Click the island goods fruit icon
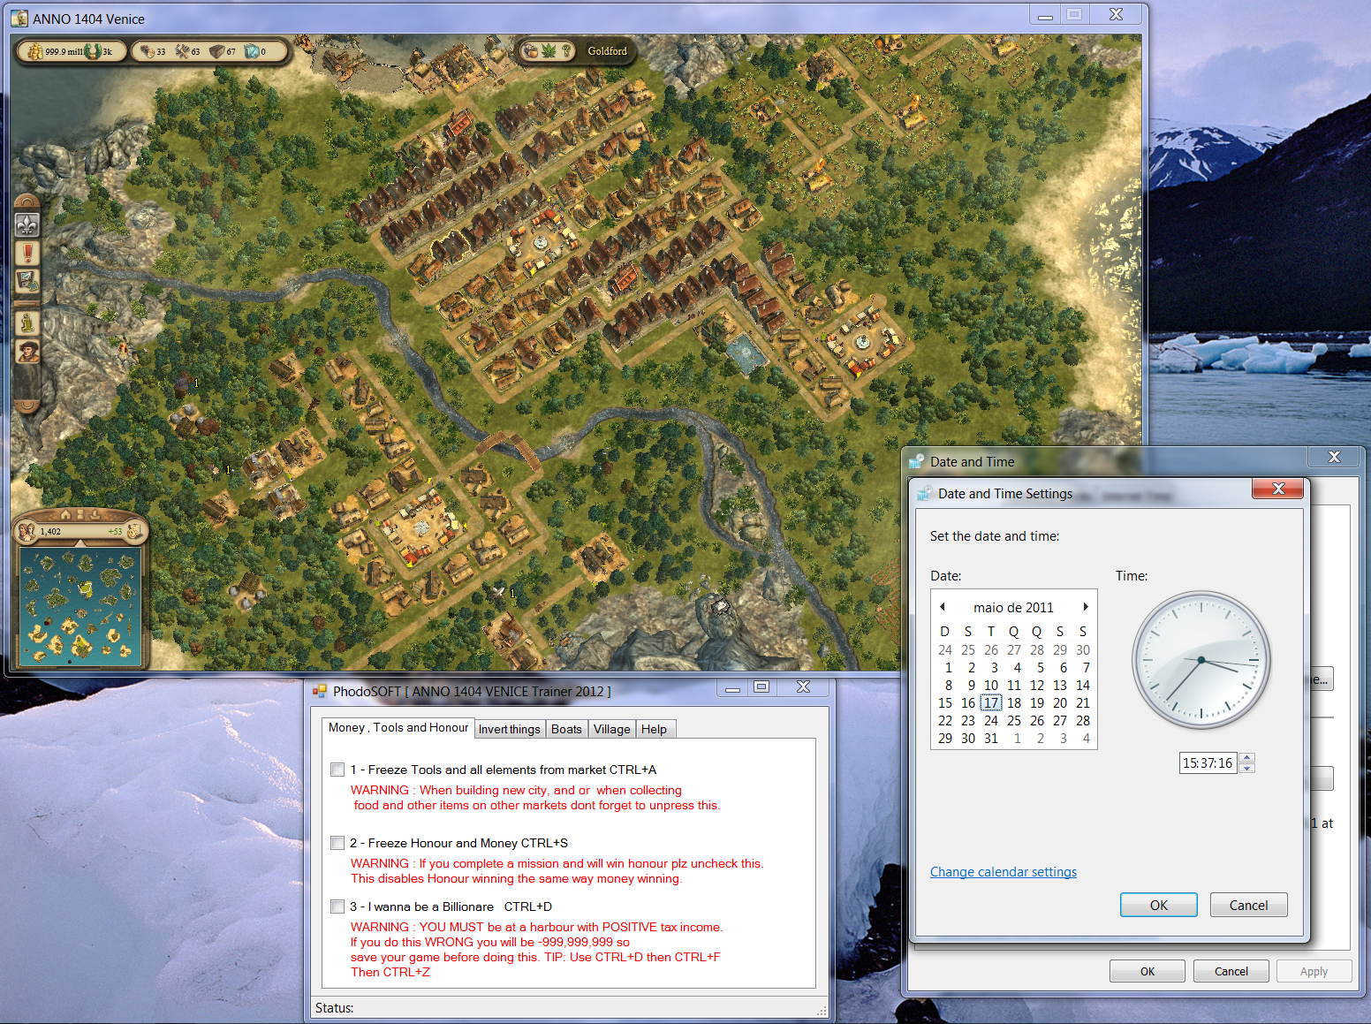 tap(530, 51)
